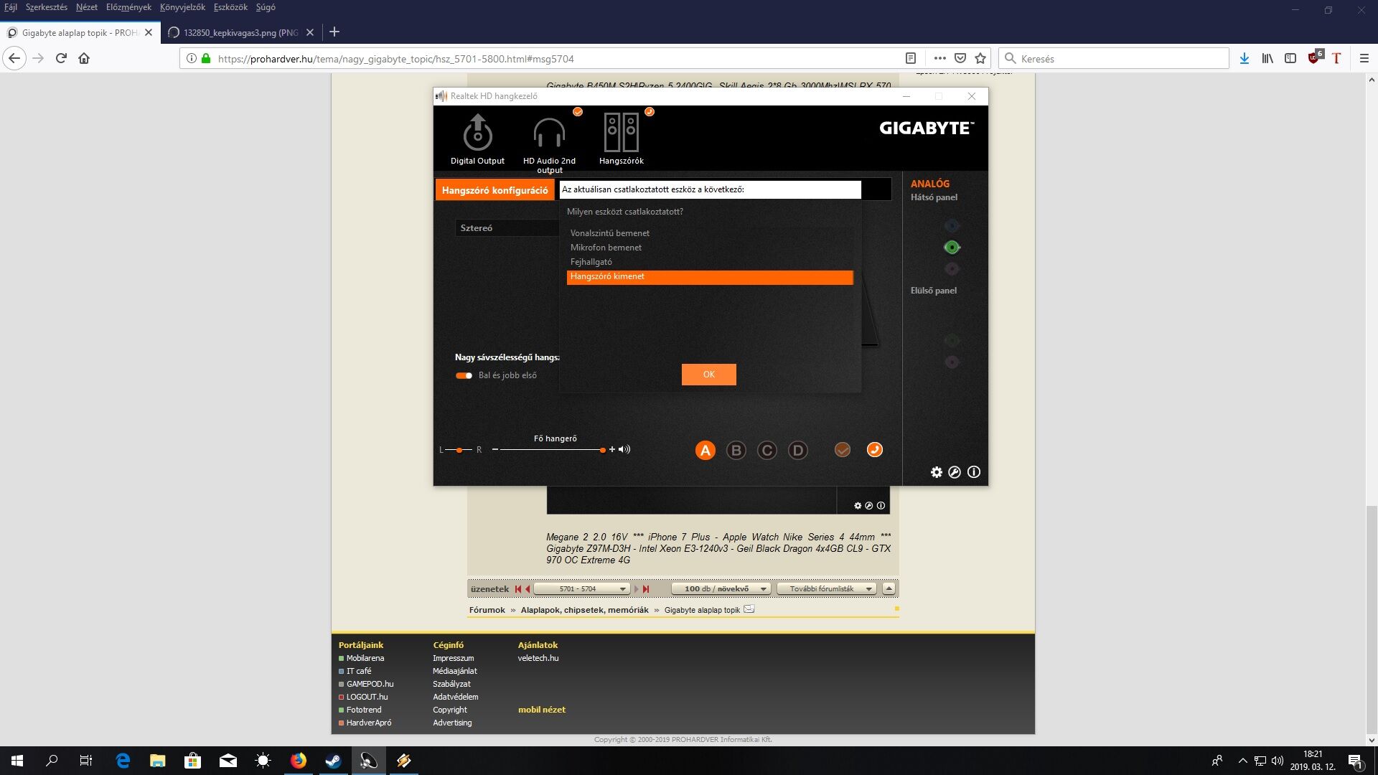Screen dimensions: 1378x775
Task: Open the Fájl menu
Action: coord(11,7)
